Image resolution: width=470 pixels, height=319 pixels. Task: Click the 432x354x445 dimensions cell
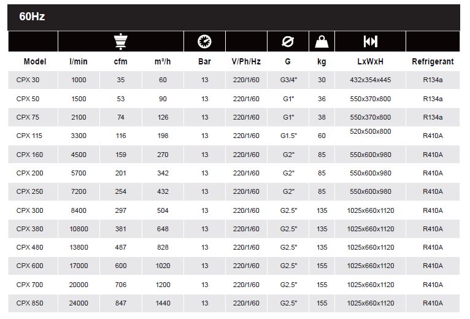click(370, 80)
